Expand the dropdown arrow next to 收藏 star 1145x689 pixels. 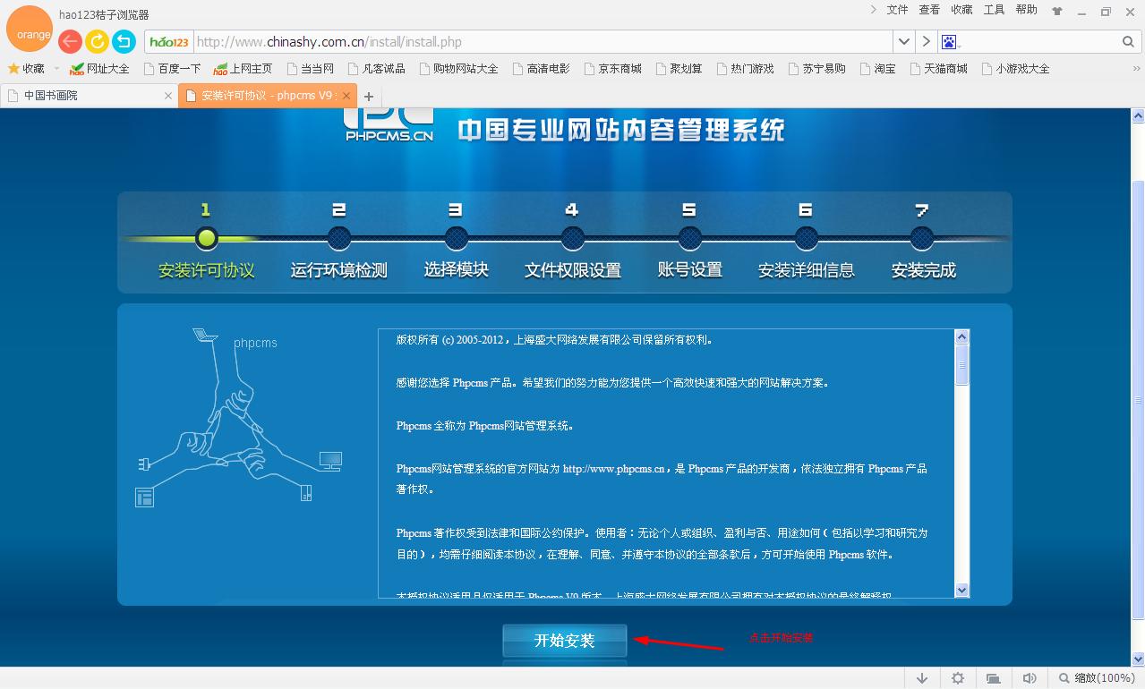point(56,69)
